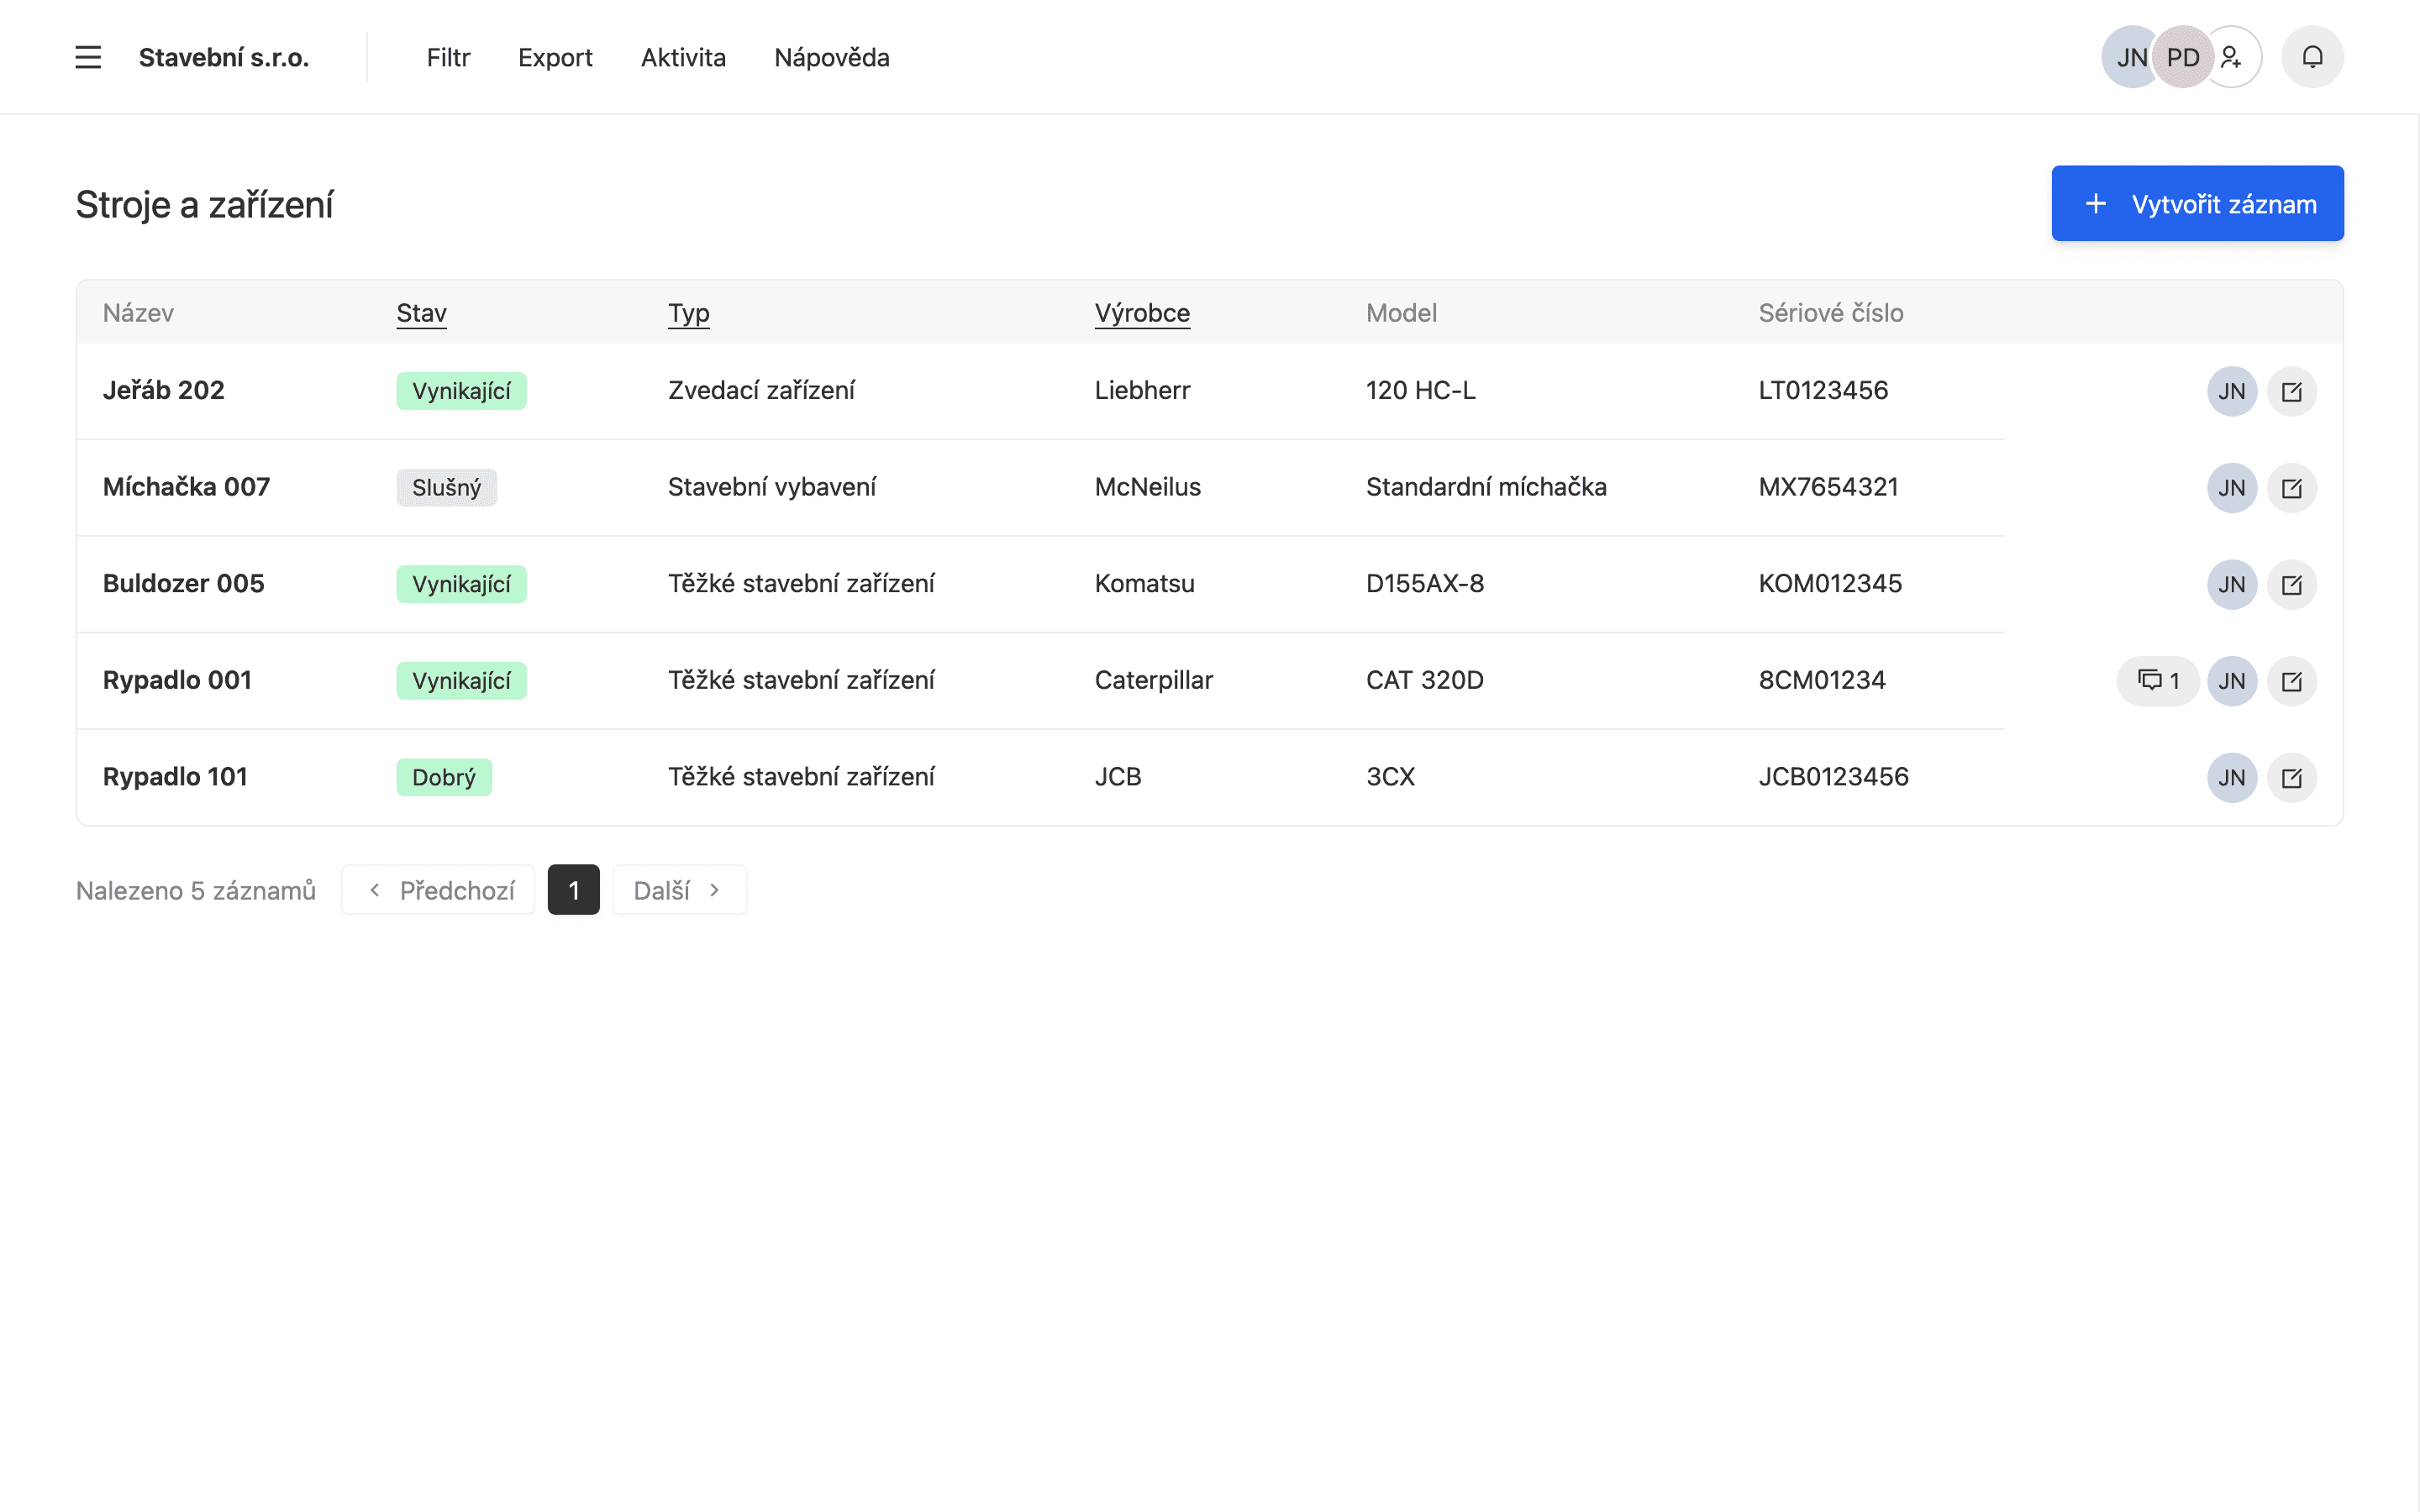Click JN avatar in Buldozer 005 row
This screenshot has width=2420, height=1512.
pos(2232,584)
